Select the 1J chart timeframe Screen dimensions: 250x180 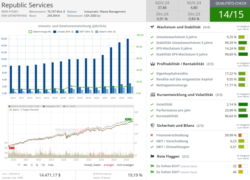point(32,165)
